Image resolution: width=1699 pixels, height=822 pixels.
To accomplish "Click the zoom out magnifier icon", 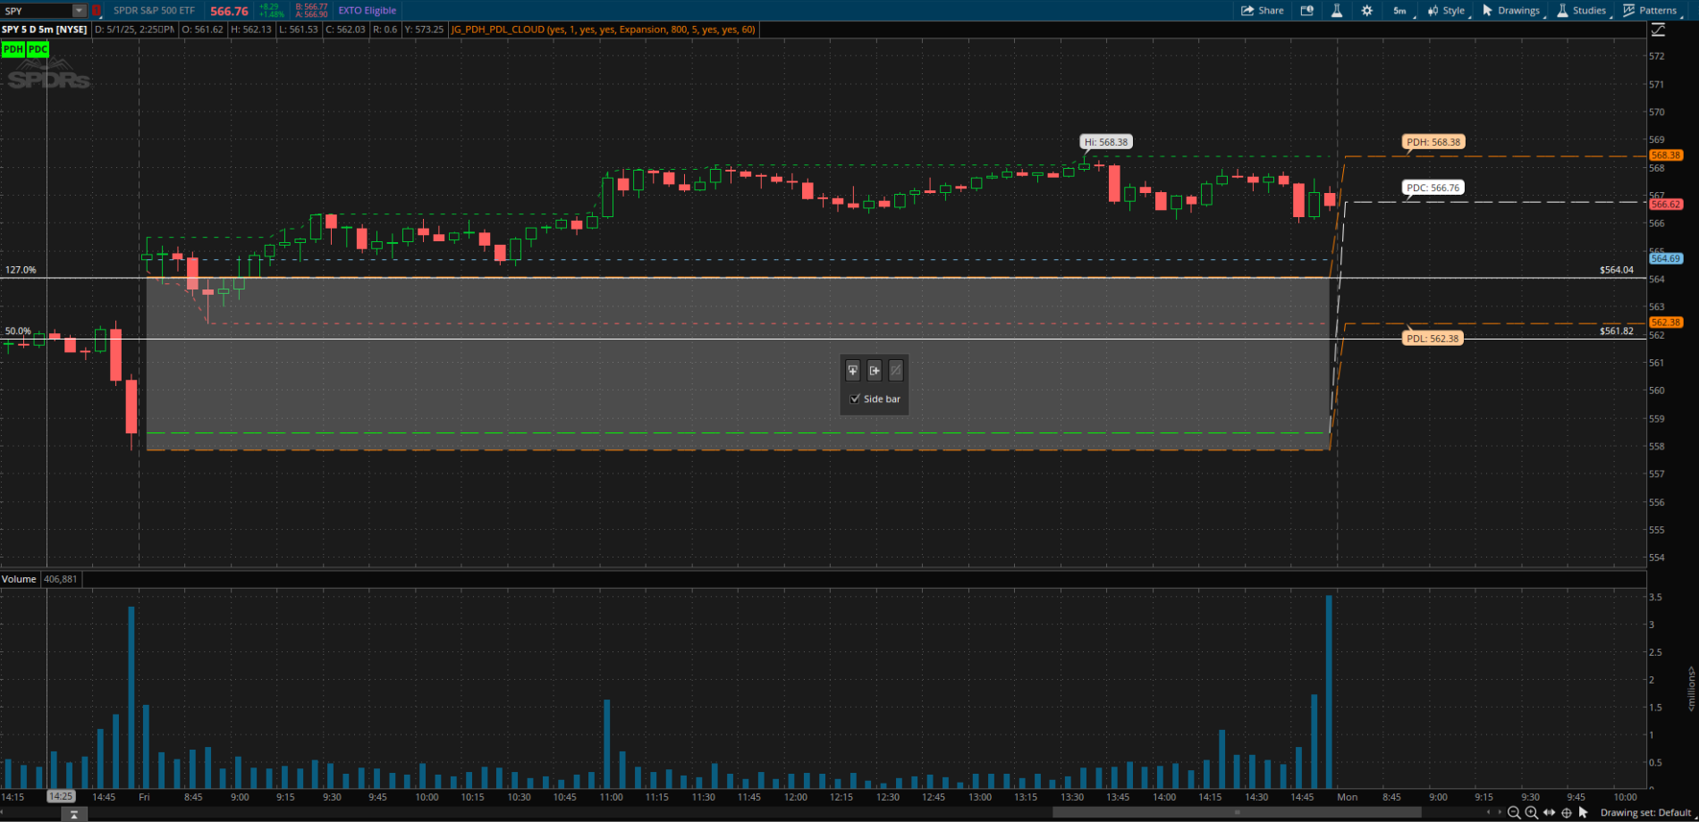I will coord(1513,812).
